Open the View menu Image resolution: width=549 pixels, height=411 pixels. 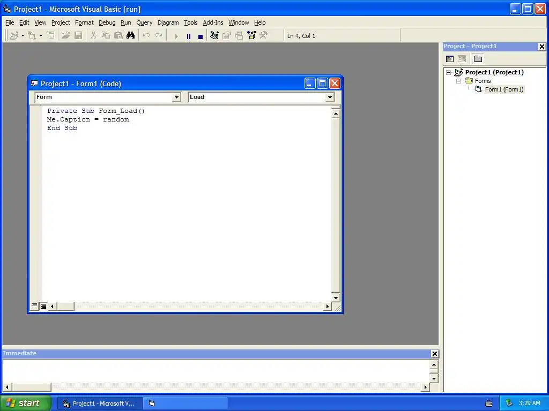pyautogui.click(x=40, y=22)
